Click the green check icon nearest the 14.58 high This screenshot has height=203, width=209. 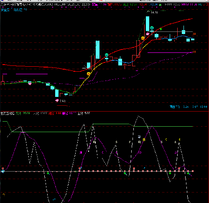point(152,28)
